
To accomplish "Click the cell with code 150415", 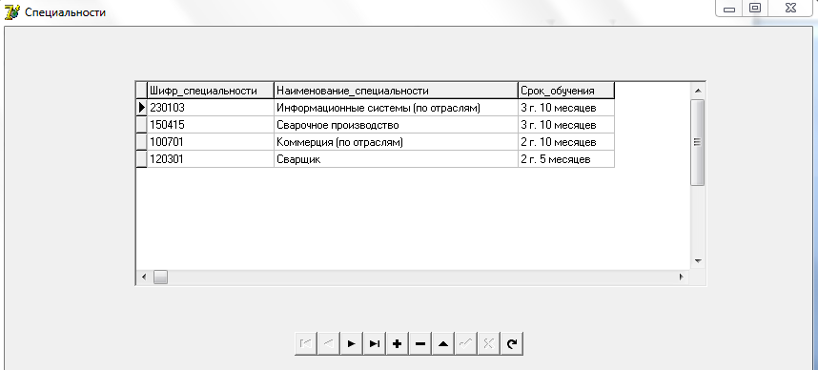I will tap(211, 125).
